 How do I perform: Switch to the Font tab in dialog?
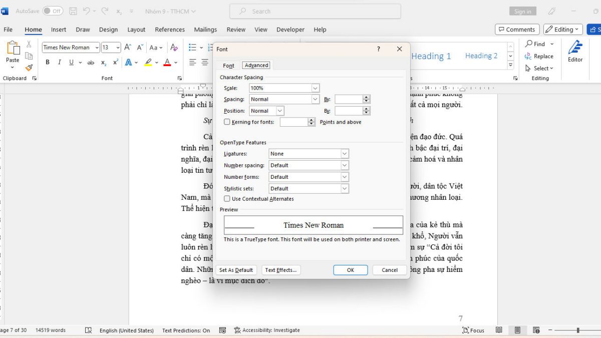coord(228,66)
